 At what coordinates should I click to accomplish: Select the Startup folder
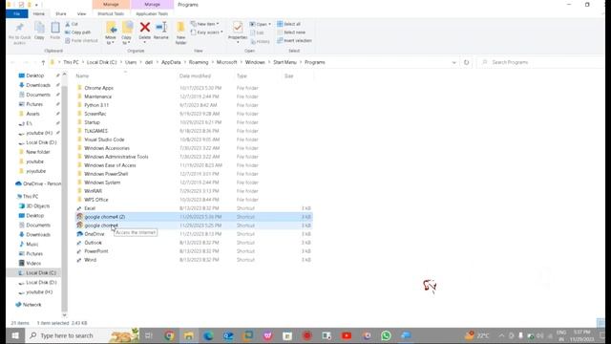(92, 122)
